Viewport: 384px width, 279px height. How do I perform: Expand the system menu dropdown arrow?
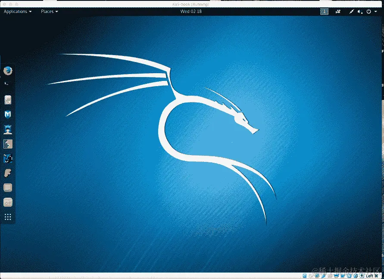[376, 12]
